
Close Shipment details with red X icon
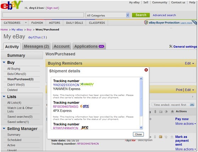[x=146, y=70]
